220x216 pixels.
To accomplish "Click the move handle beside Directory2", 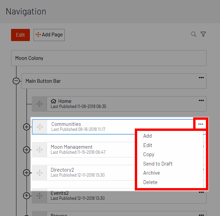I will [x=40, y=173].
